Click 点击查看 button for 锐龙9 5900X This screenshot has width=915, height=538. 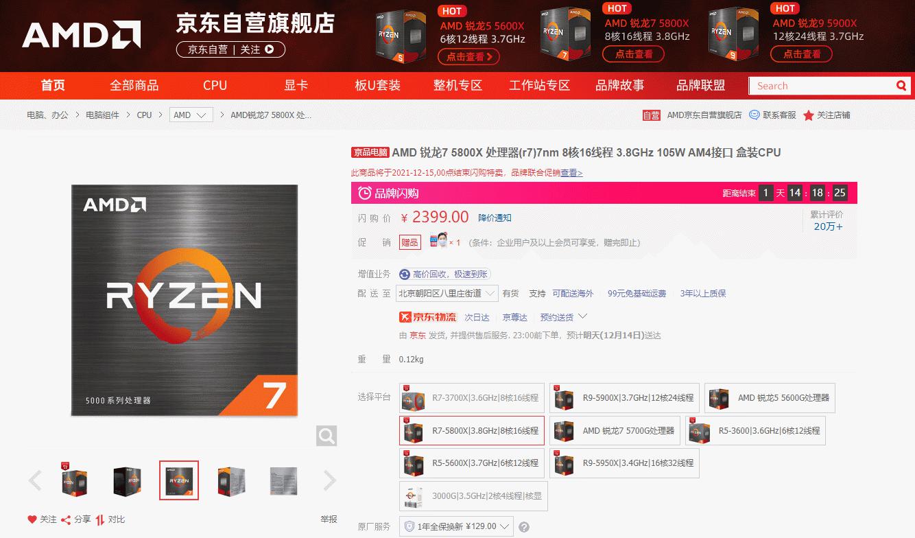800,55
